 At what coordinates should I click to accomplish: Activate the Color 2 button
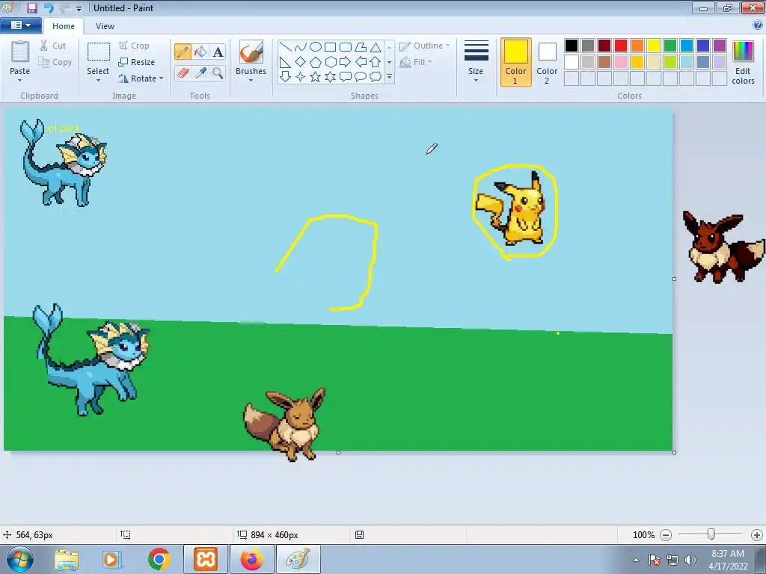(547, 62)
